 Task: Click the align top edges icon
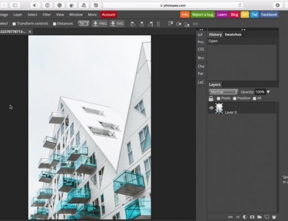coord(170,24)
